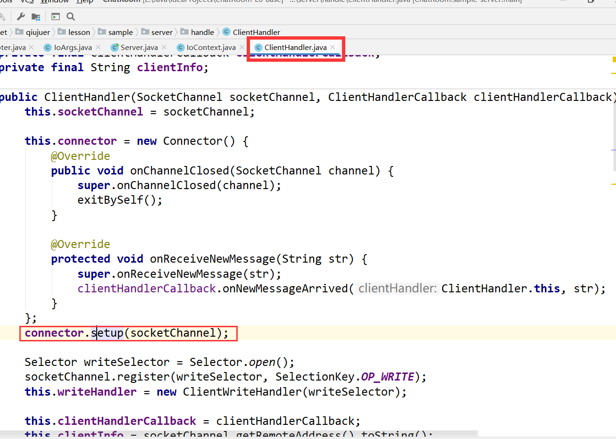Switch to the Server.java tab
616x439 pixels.
coord(139,47)
